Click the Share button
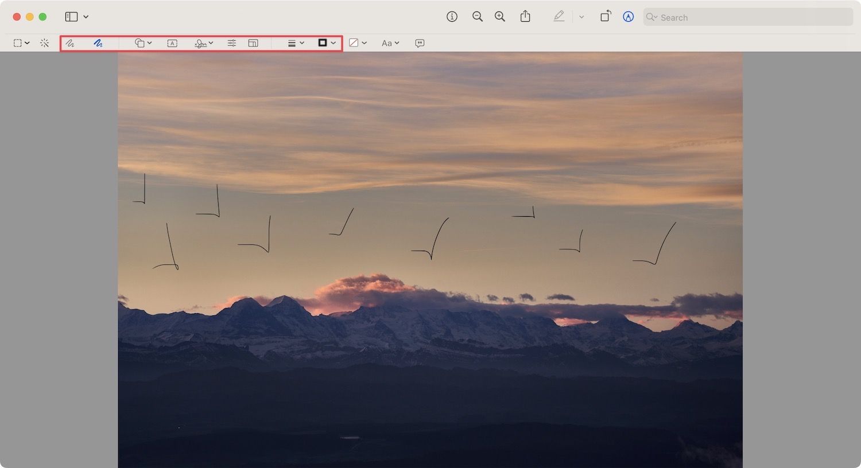 (x=525, y=17)
